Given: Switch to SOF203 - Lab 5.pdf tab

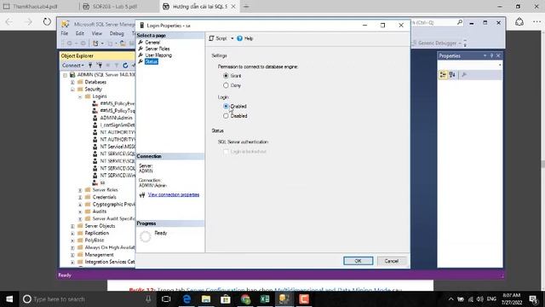Looking at the screenshot, I should (x=115, y=7).
